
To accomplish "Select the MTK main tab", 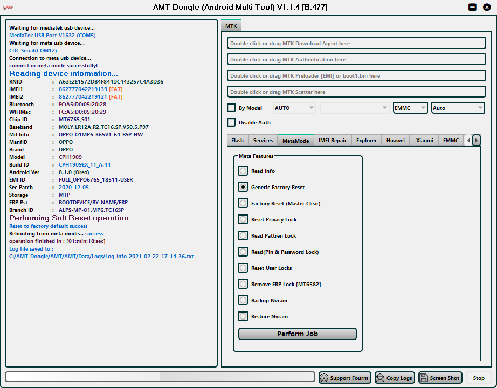I will click(x=231, y=26).
